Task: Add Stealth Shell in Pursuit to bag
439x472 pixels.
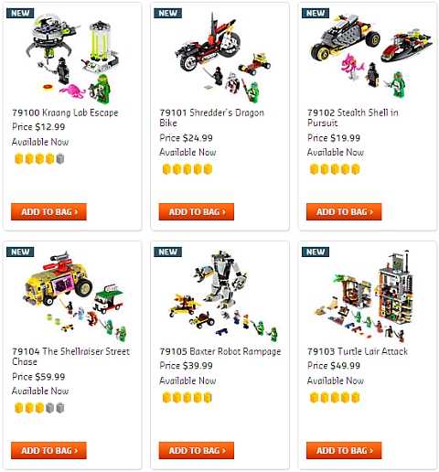Action: click(x=344, y=211)
